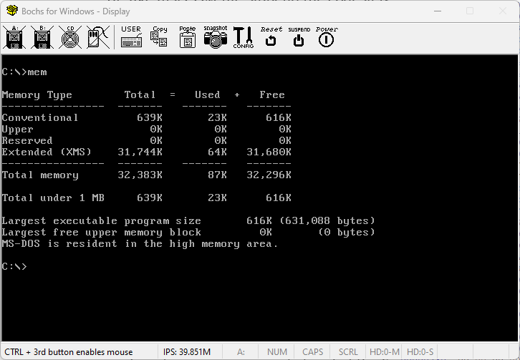520x360 pixels.
Task: Click the HD:0-S status indicator
Action: pos(420,351)
